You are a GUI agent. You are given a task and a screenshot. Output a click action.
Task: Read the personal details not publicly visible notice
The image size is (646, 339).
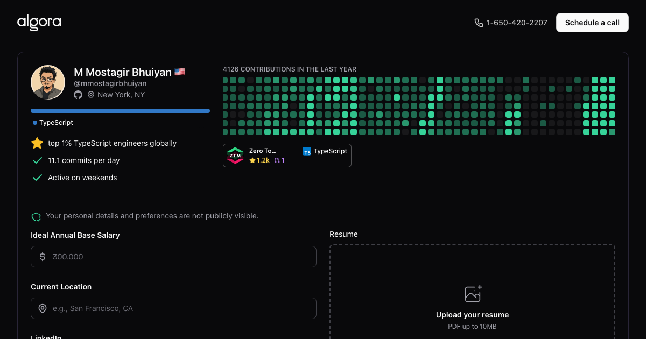[x=152, y=216]
